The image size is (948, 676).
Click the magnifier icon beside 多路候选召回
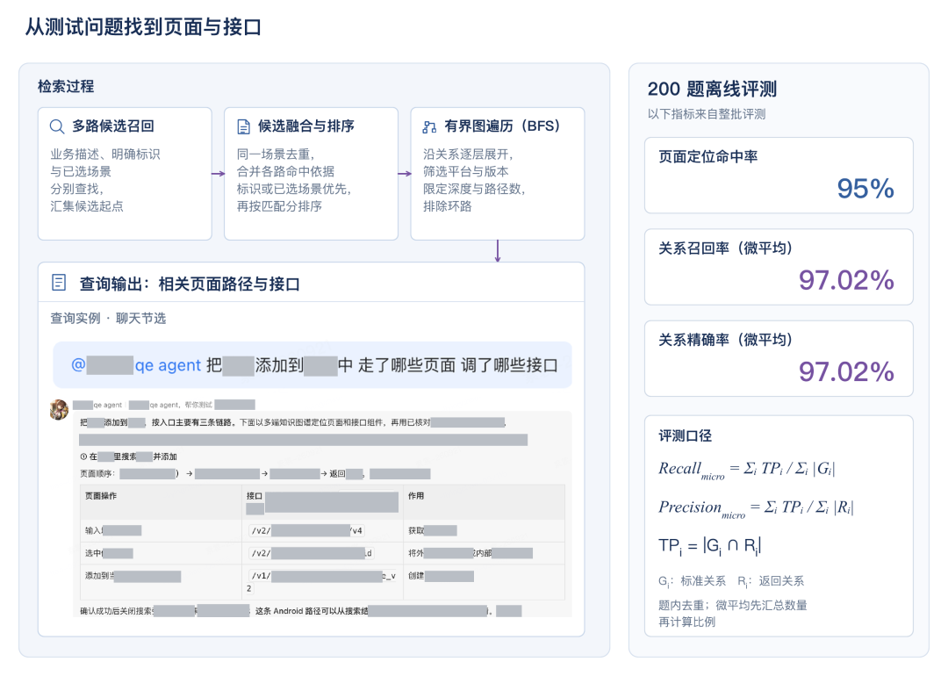57,126
